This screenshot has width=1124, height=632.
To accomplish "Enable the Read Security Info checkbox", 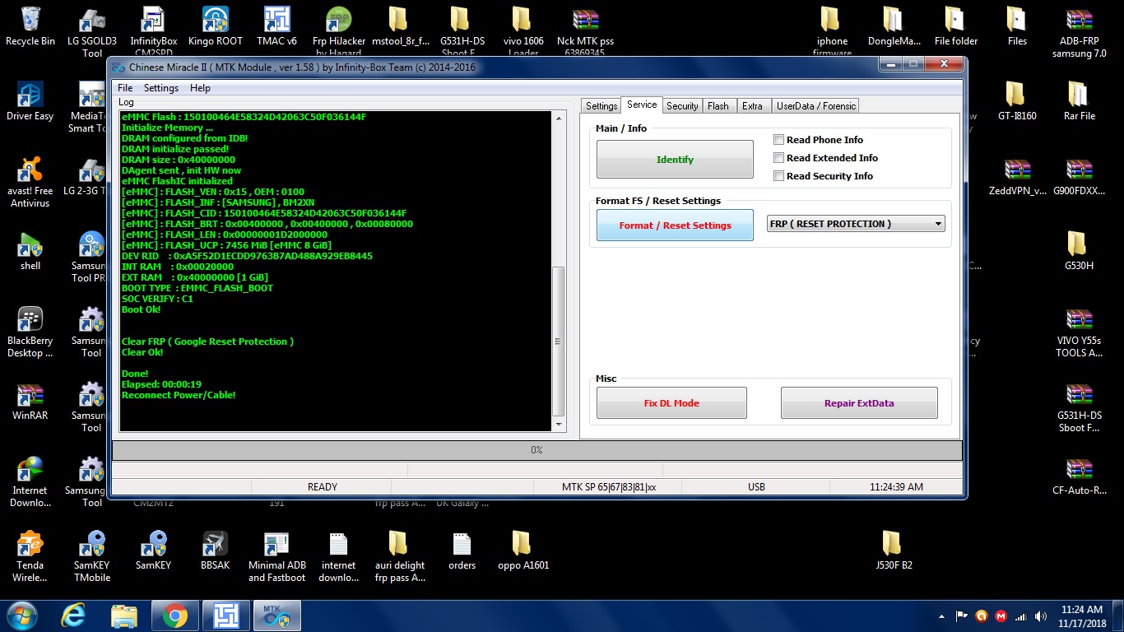I will (778, 176).
